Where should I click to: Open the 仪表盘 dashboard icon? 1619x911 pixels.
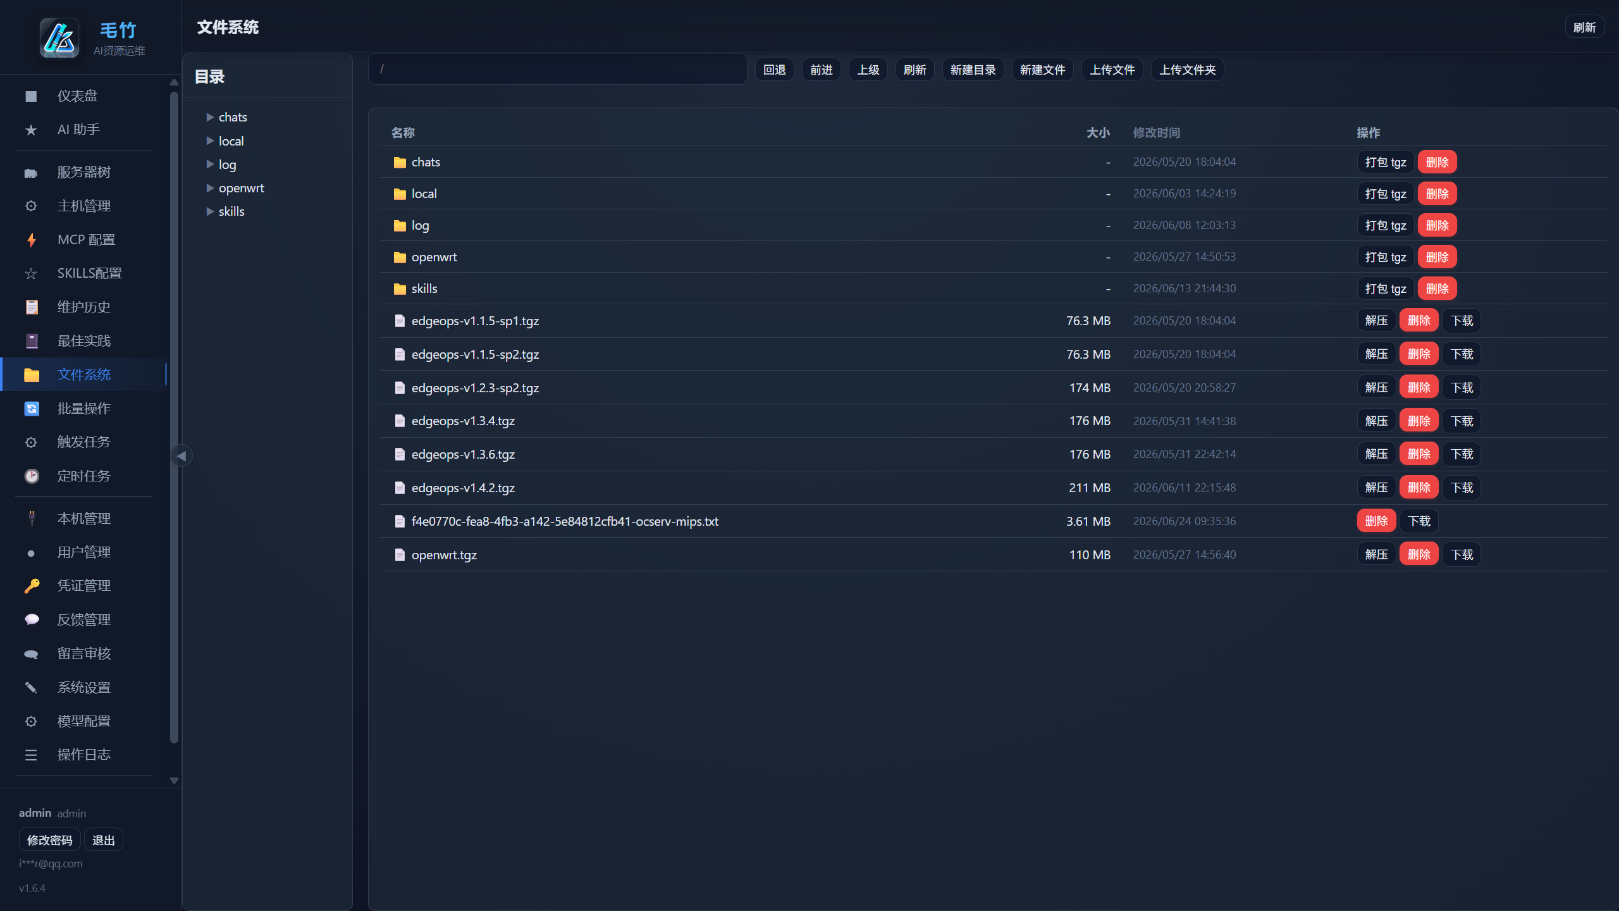pos(31,96)
